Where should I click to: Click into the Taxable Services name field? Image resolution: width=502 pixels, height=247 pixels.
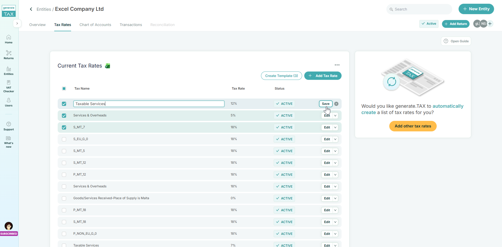149,104
